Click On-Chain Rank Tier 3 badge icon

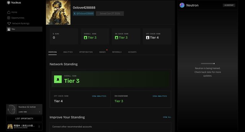point(116,38)
